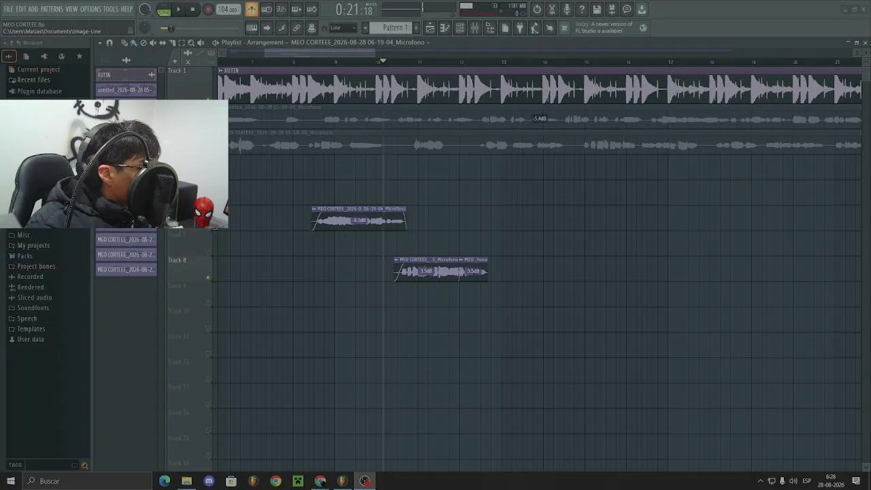Image resolution: width=871 pixels, height=490 pixels.
Task: Toggle Song/Pattern mode switch
Action: (164, 10)
